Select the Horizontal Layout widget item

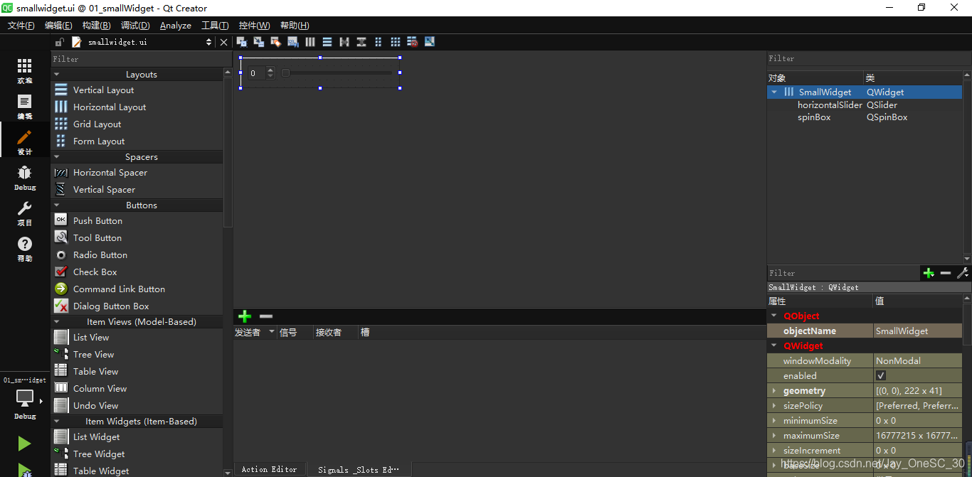[137, 107]
